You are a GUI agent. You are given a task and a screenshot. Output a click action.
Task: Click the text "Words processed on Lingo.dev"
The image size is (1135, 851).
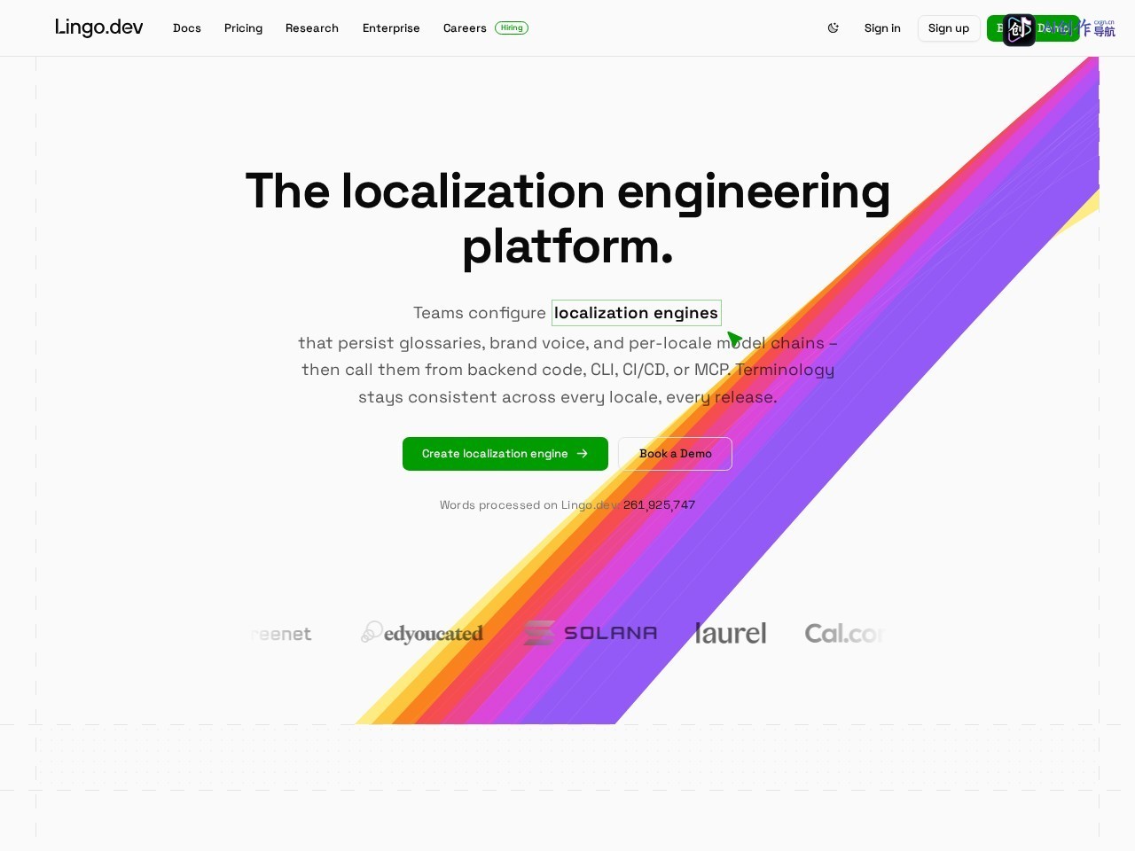point(529,505)
